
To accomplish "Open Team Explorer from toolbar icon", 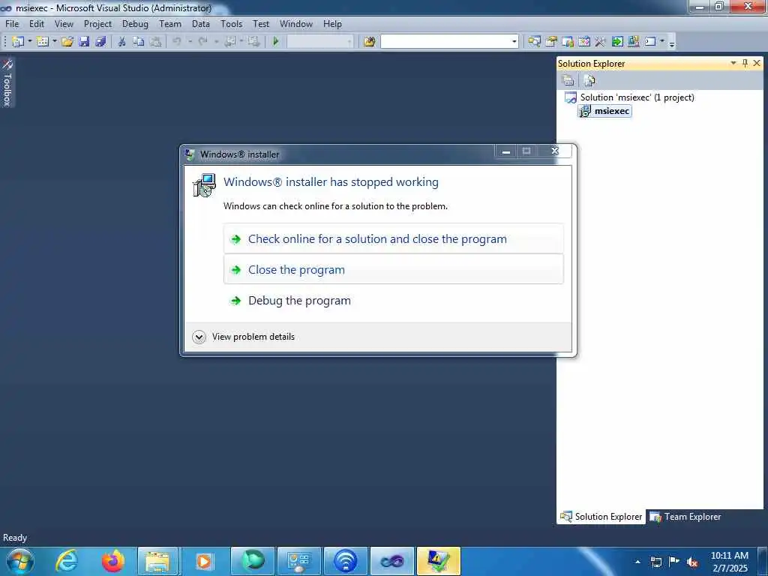I will coord(568,42).
